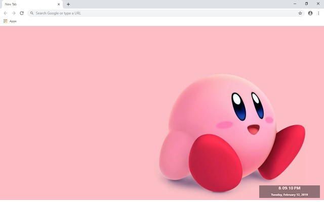Viewport: 324px width, 202px height.
Task: Select the New Tab tab
Action: pyautogui.click(x=32, y=5)
